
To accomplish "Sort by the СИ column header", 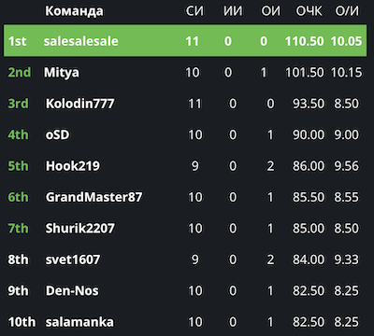I will pos(194,11).
